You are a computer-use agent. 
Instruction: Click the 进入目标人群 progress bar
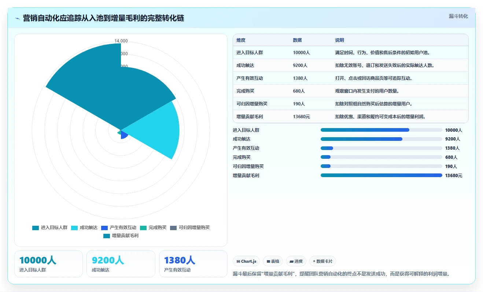(381, 130)
